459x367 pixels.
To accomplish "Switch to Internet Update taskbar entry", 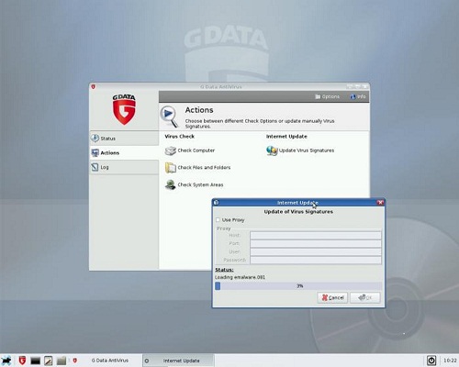I will click(x=178, y=361).
